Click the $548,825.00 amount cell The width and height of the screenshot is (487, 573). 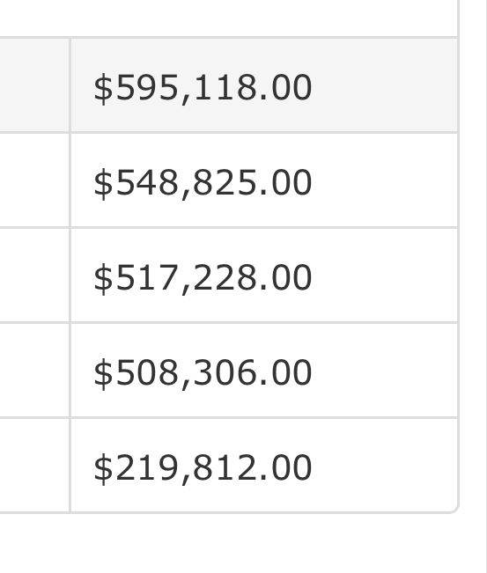[264, 180]
